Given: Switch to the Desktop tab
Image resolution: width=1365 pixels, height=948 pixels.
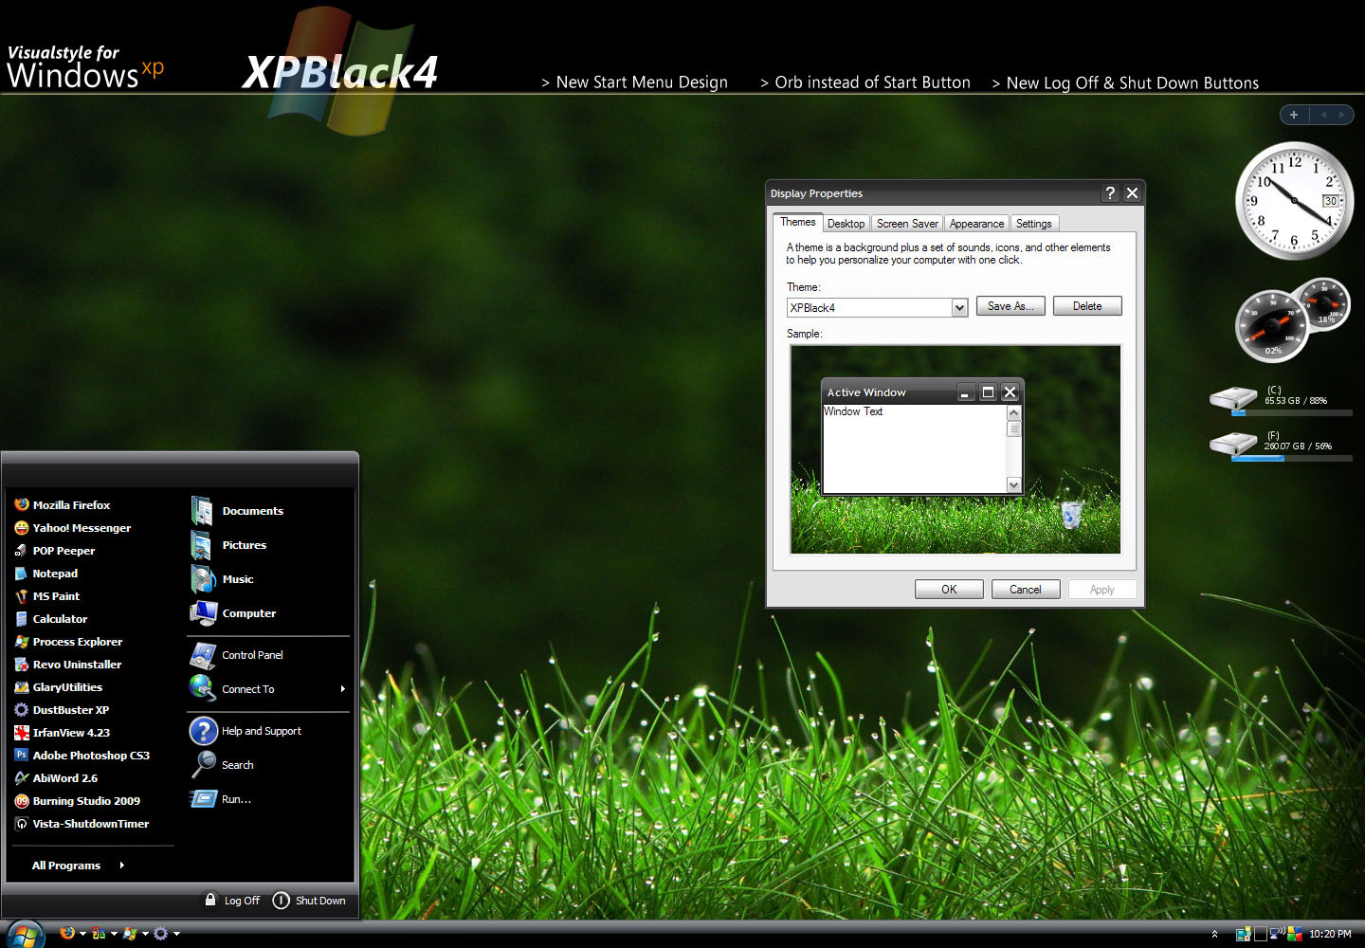Looking at the screenshot, I should coord(846,224).
